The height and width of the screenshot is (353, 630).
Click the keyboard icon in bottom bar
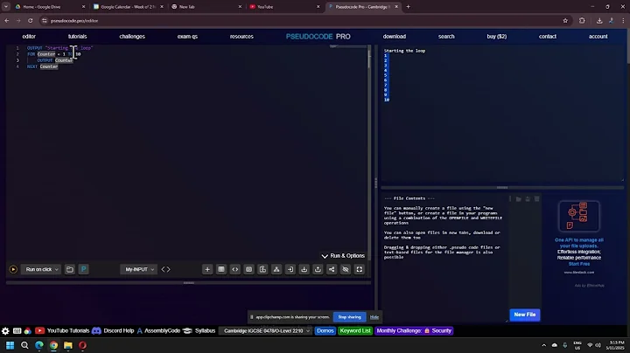coord(17,331)
